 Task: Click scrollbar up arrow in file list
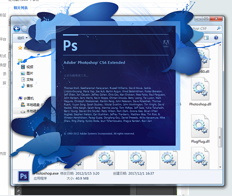(x=220, y=45)
